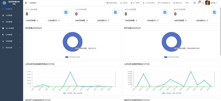Image resolution: width=221 pixels, height=101 pixels.
Task: Click the 35,000 axis label in amount chart
Action: point(130,71)
